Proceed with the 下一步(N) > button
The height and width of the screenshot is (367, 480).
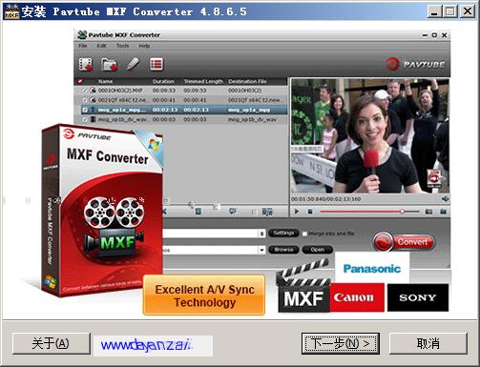click(x=341, y=343)
